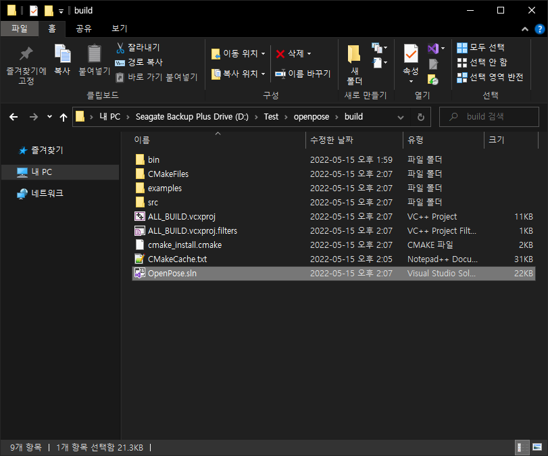Screen dimensions: 548x456
Task: Open Customize Quick Access Toolbar dropdown
Action: (61, 11)
